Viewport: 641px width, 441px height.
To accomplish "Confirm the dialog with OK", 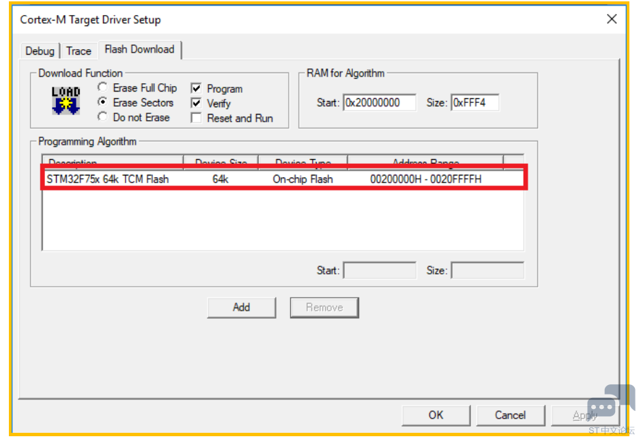I will tap(436, 415).
